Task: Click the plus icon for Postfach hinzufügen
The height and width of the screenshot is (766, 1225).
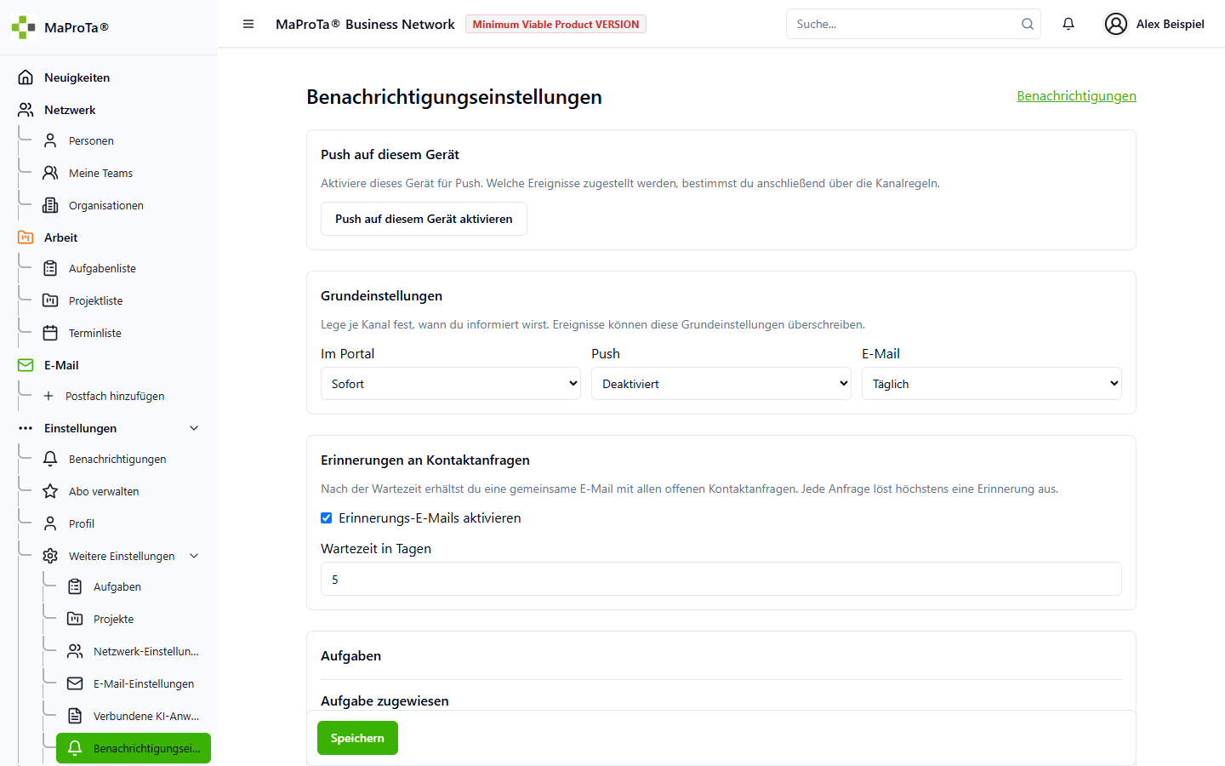Action: [x=48, y=396]
